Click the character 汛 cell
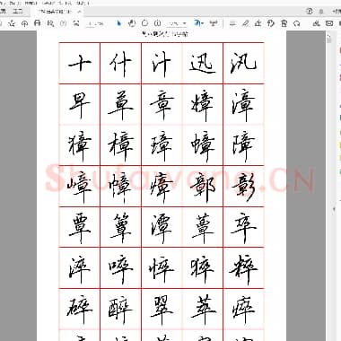Viewport: 341px width, 341px height. [x=243, y=63]
